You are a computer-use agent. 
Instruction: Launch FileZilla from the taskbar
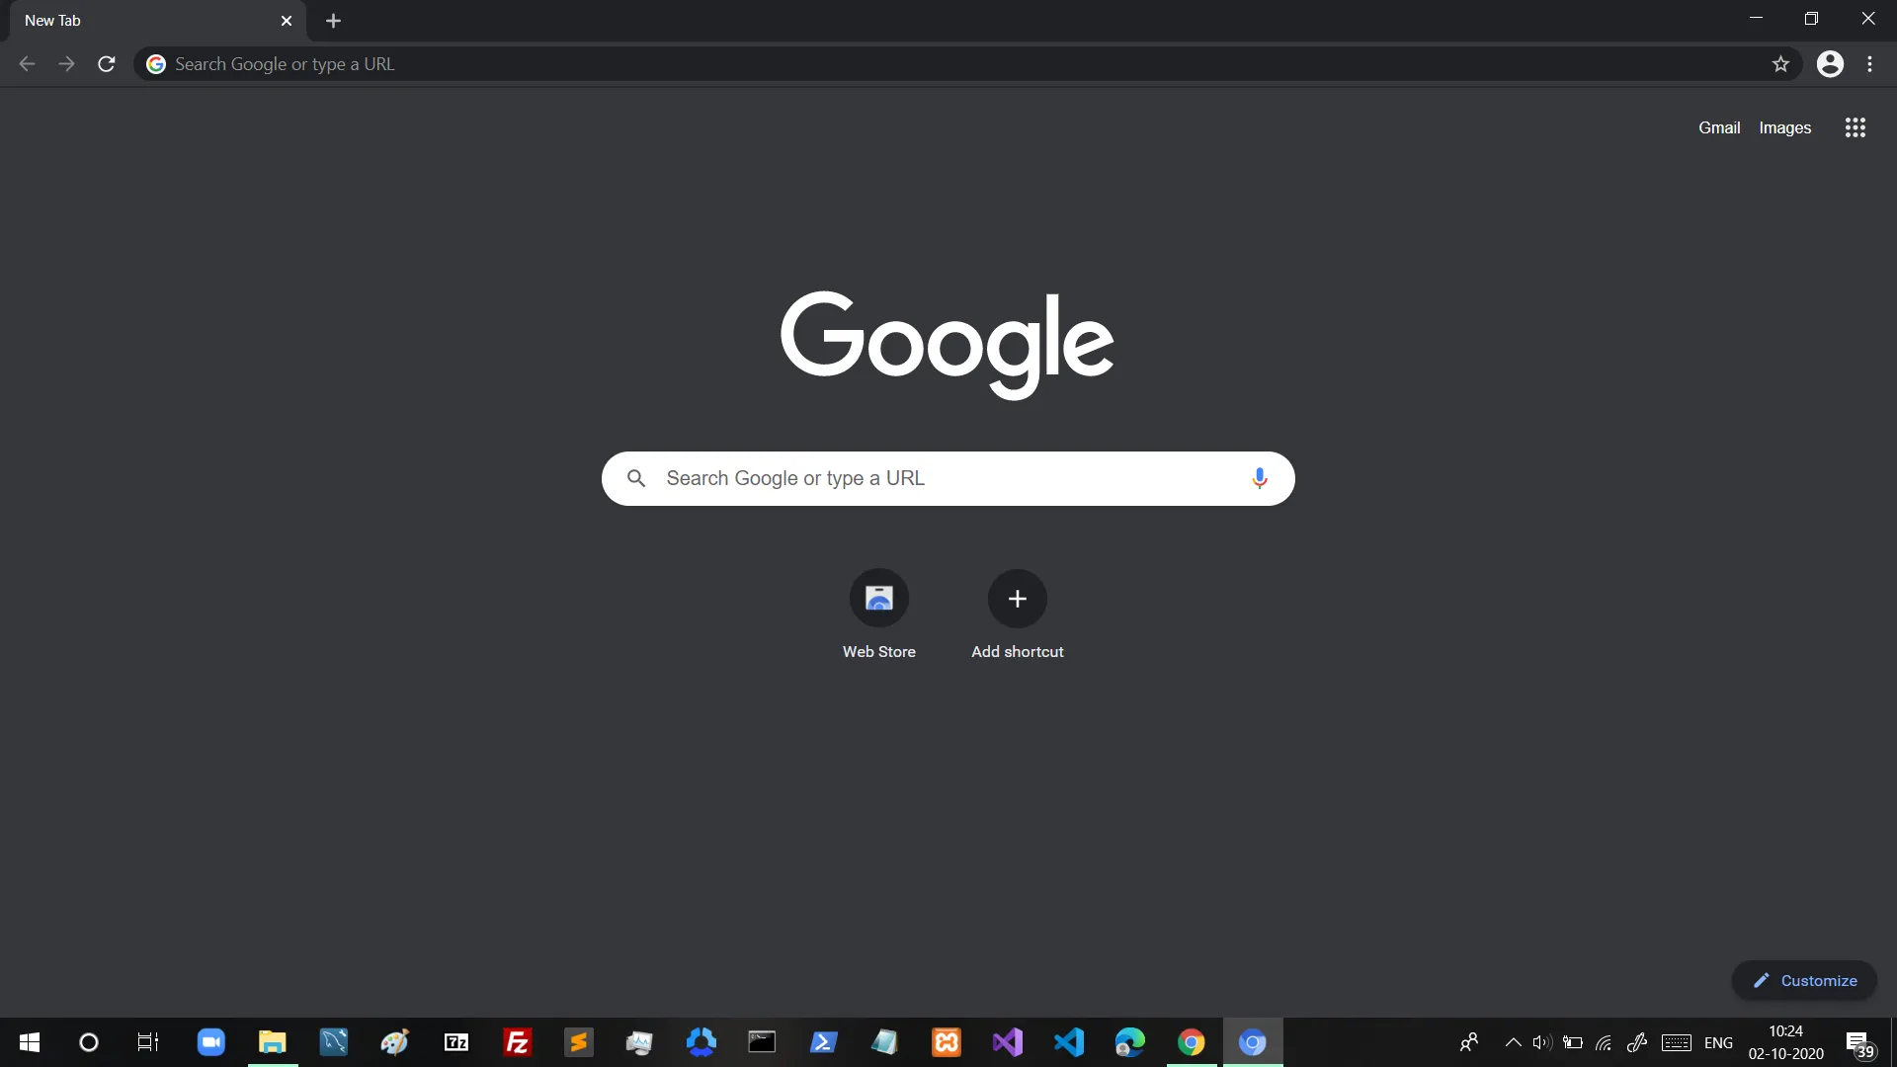(517, 1042)
